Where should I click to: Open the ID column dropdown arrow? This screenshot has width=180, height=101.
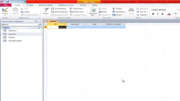click(65, 24)
